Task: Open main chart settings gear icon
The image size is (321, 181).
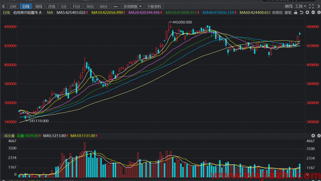Action: coord(319,13)
